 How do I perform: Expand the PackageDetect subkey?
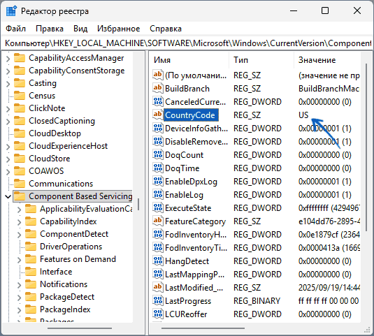coord(20,297)
